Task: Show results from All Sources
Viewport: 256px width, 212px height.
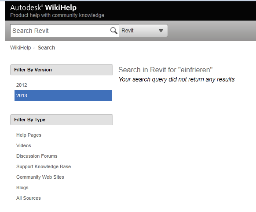Action: (29, 198)
